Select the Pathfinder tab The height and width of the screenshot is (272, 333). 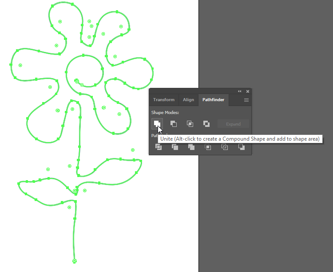point(213,100)
